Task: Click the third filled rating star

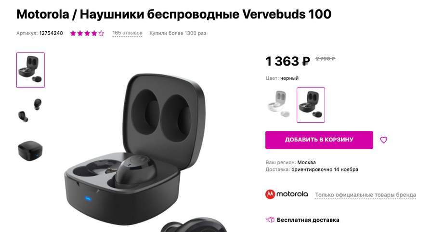Action: coord(87,33)
